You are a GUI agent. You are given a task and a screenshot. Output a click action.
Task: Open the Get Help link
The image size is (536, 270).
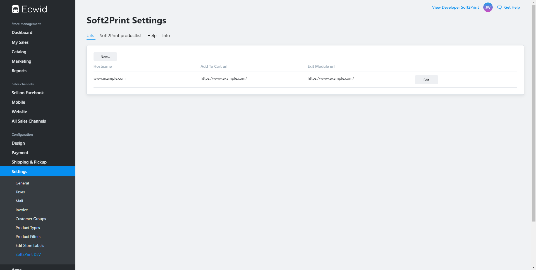(512, 8)
